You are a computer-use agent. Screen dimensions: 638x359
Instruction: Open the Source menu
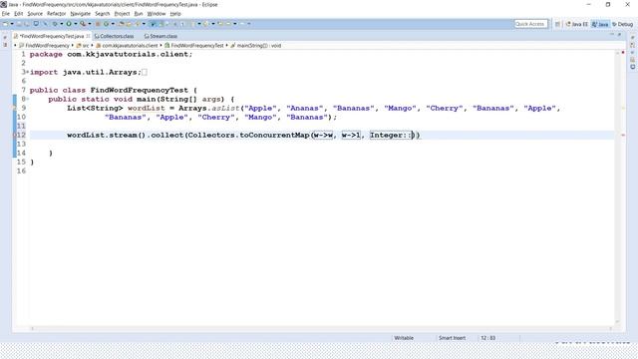pos(35,13)
